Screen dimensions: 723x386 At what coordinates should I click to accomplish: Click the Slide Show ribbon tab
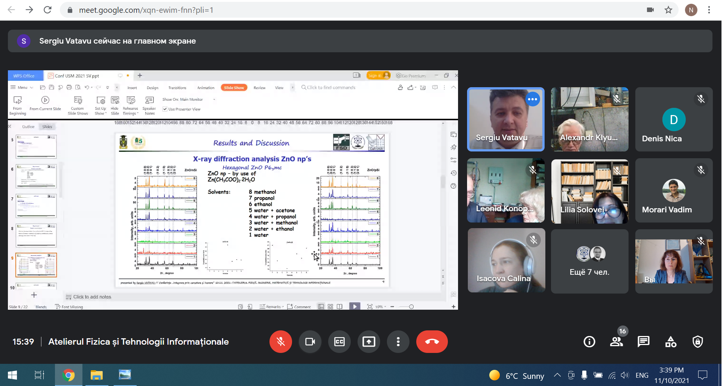234,88
